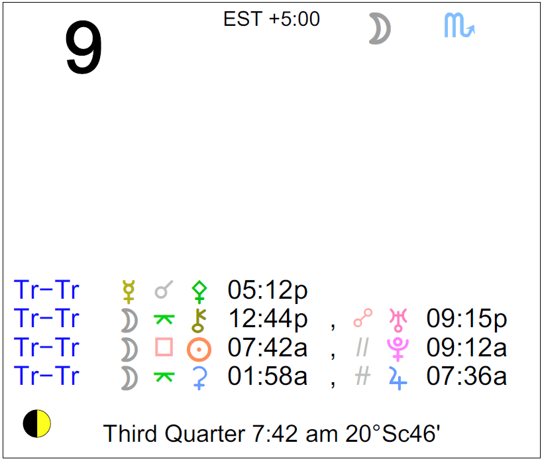Viewport: 542px width, 461px height.
Task: Select the gray contraparallel hash symbol
Action: tap(362, 377)
